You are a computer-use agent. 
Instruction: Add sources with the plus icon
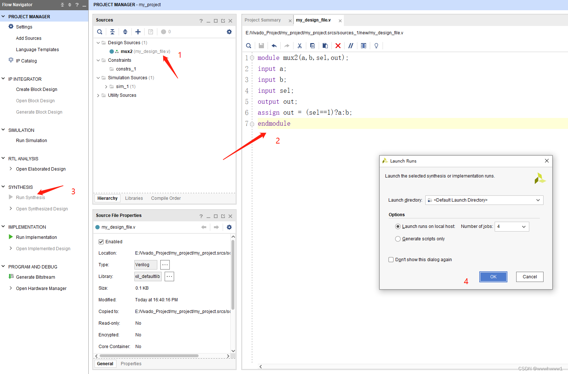point(138,32)
